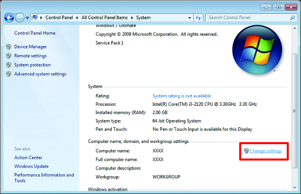Screen dimensions: 301x194
Task: Click the shield icon next to Remote settings
Action: pyautogui.click(x=8, y=56)
